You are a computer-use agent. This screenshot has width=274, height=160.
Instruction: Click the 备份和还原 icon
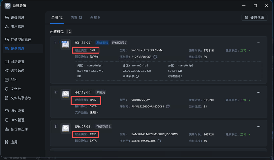[7, 129]
